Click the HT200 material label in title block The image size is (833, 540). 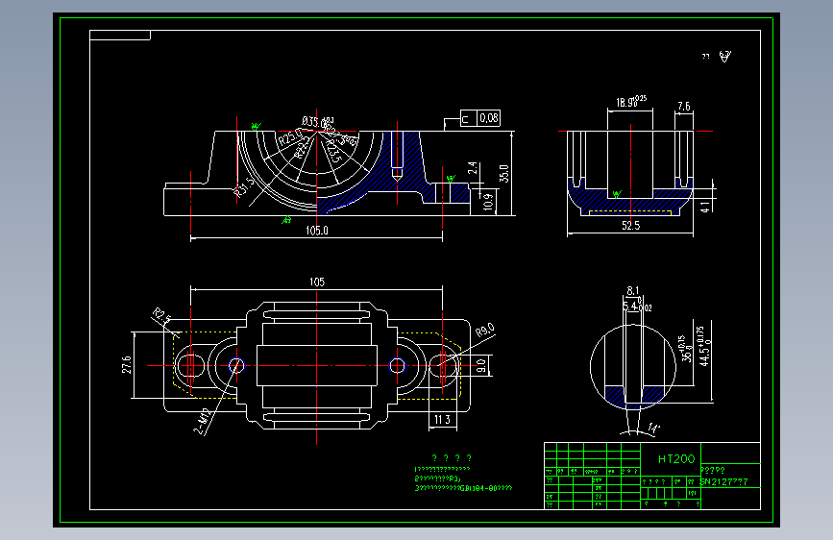pyautogui.click(x=675, y=459)
